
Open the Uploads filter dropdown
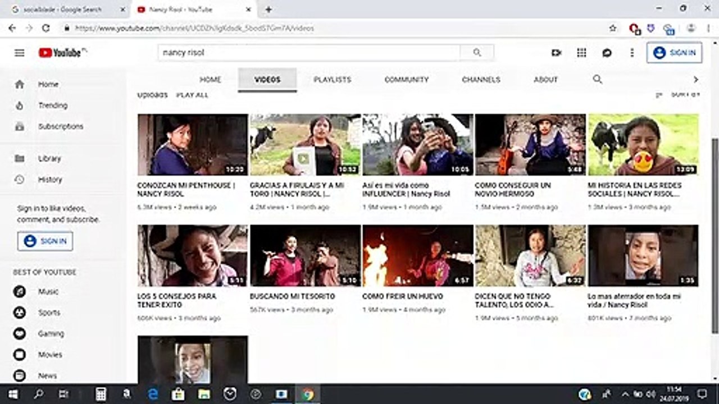tap(153, 95)
